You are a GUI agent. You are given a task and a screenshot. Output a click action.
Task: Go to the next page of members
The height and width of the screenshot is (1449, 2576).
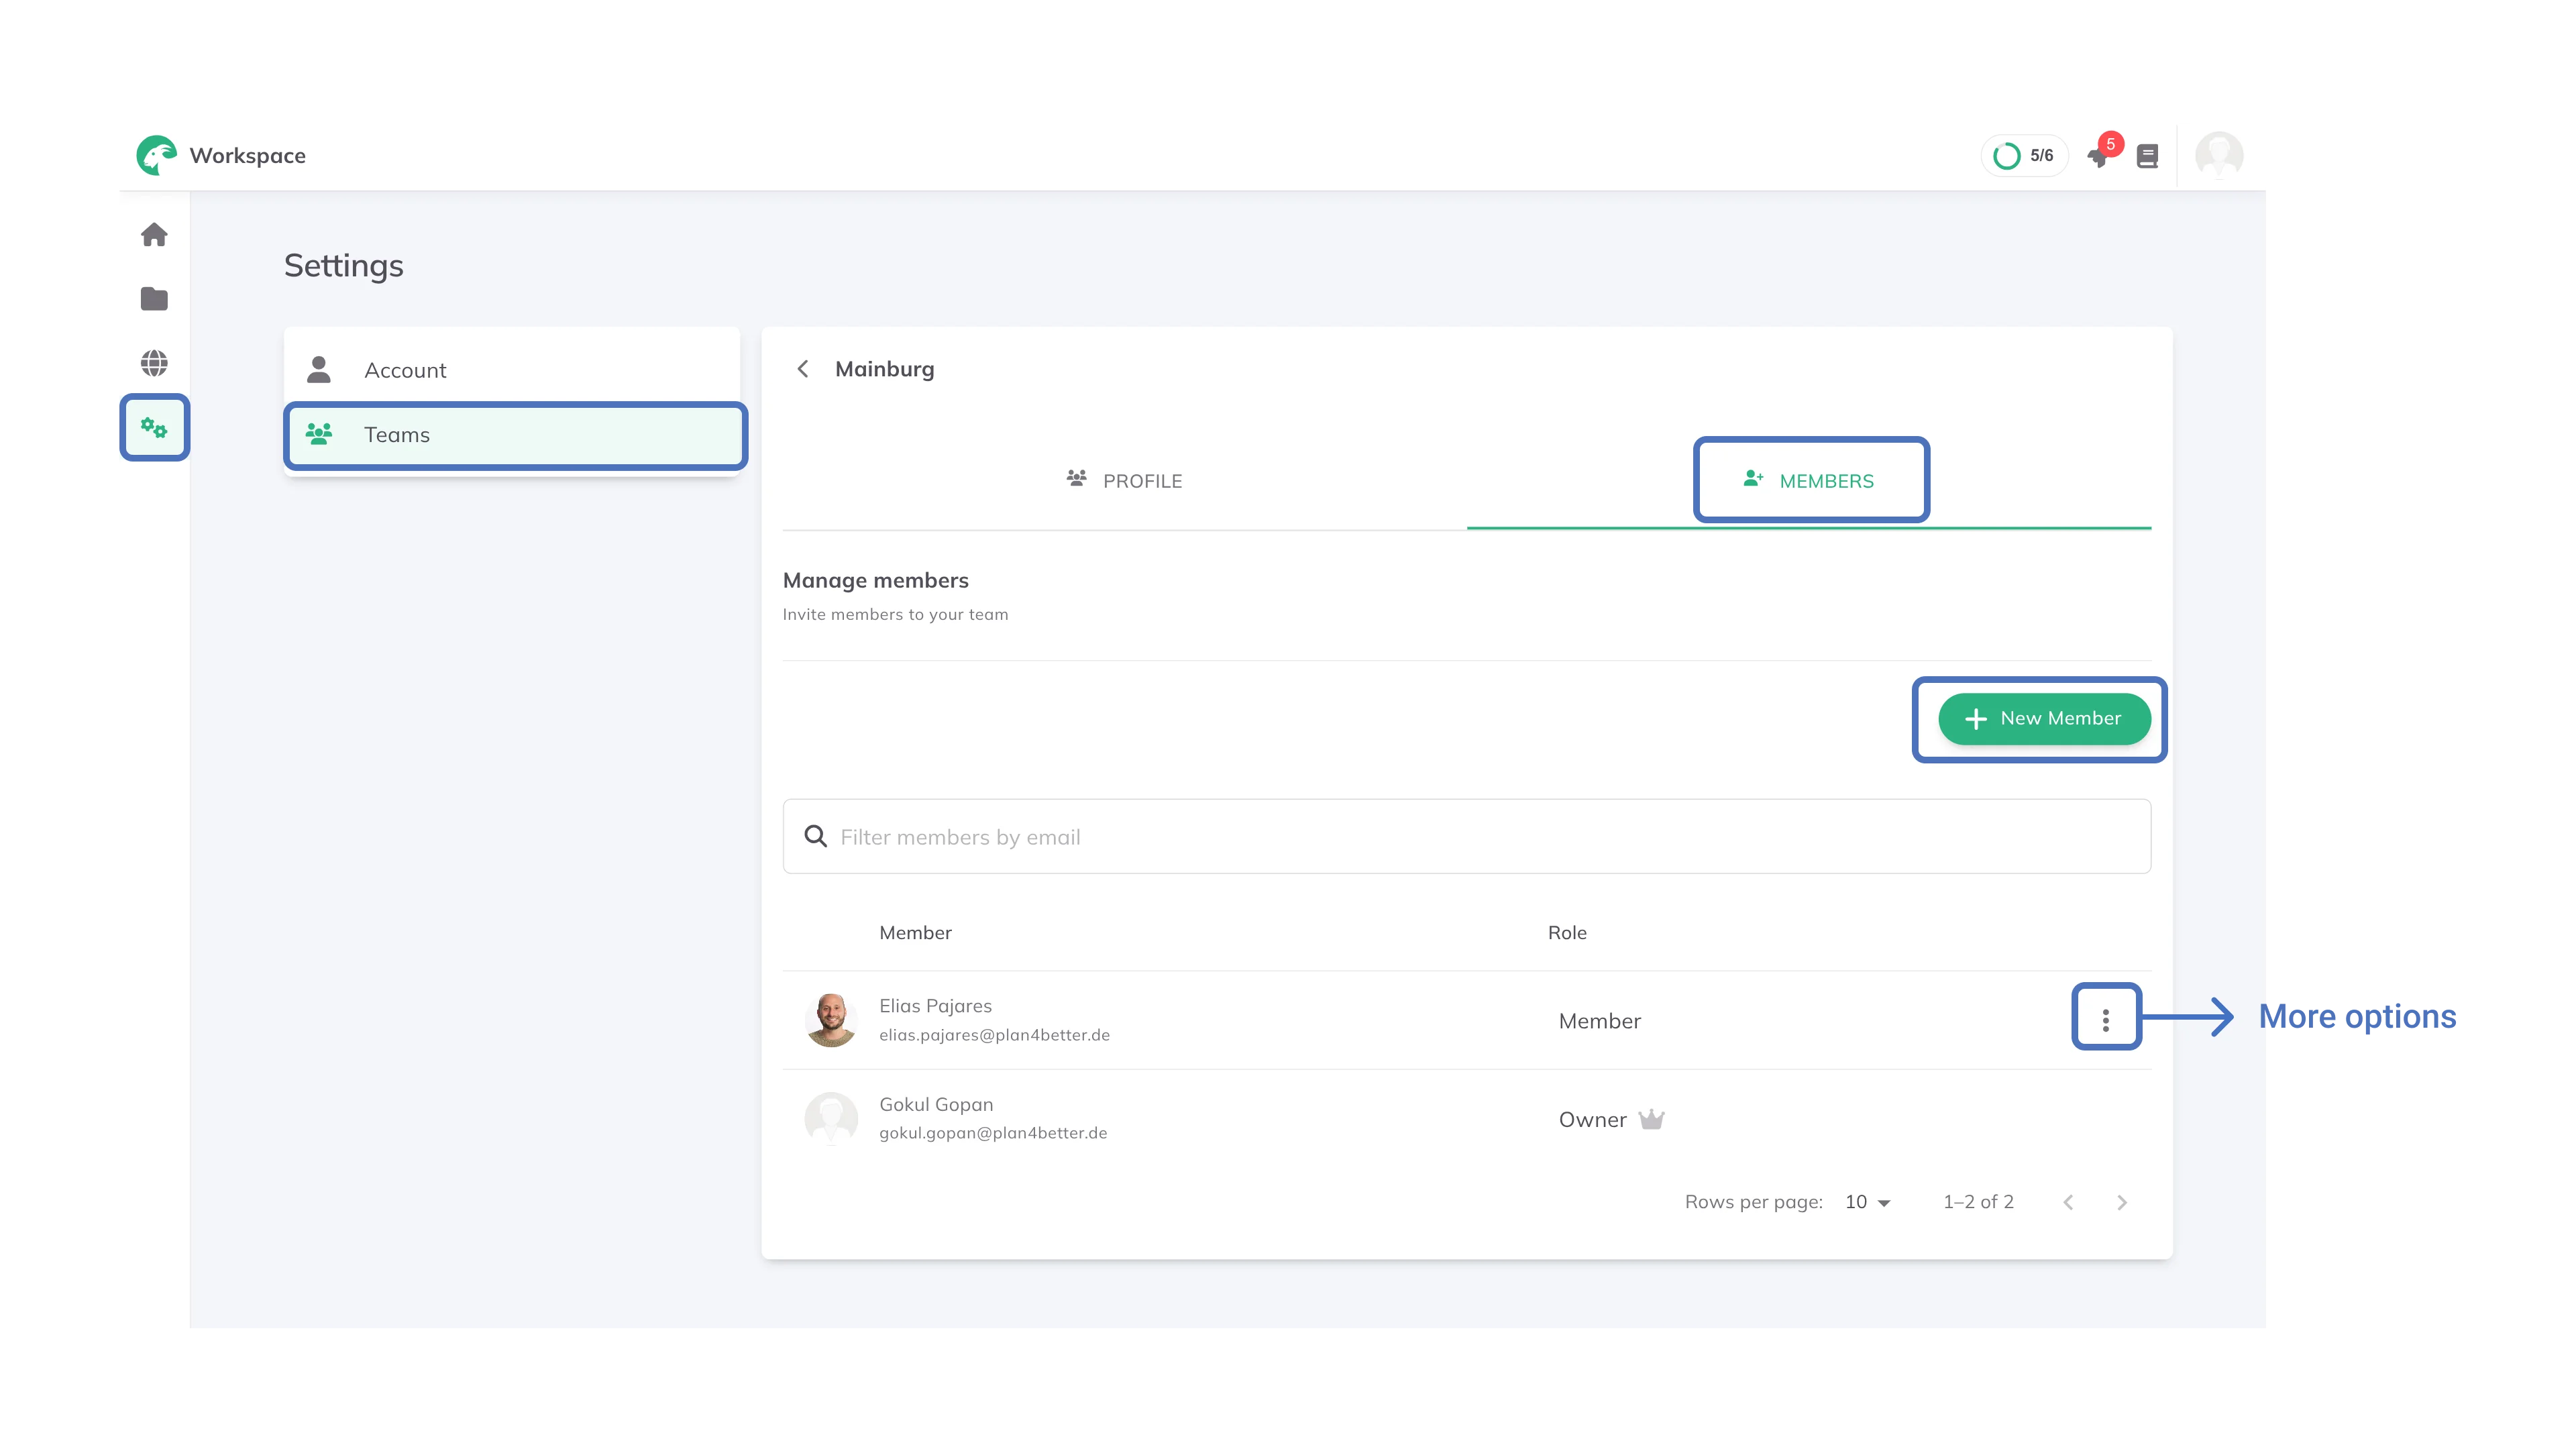(2122, 1202)
